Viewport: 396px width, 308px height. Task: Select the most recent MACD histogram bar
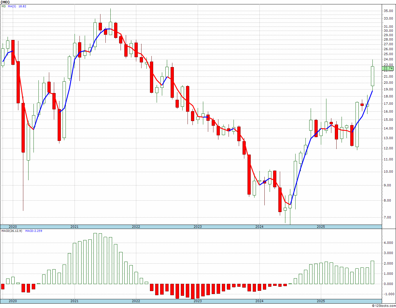coord(372,272)
